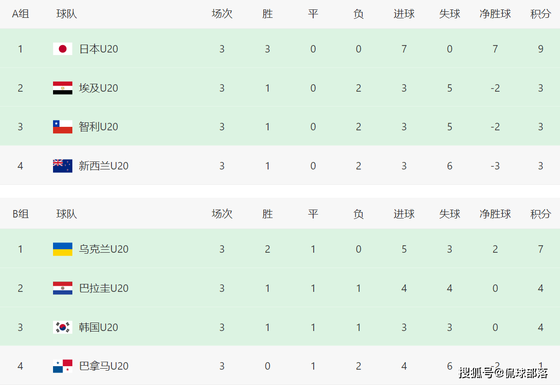Click the South Korea flag icon
Viewport: 560px width, 385px height.
pyautogui.click(x=62, y=327)
